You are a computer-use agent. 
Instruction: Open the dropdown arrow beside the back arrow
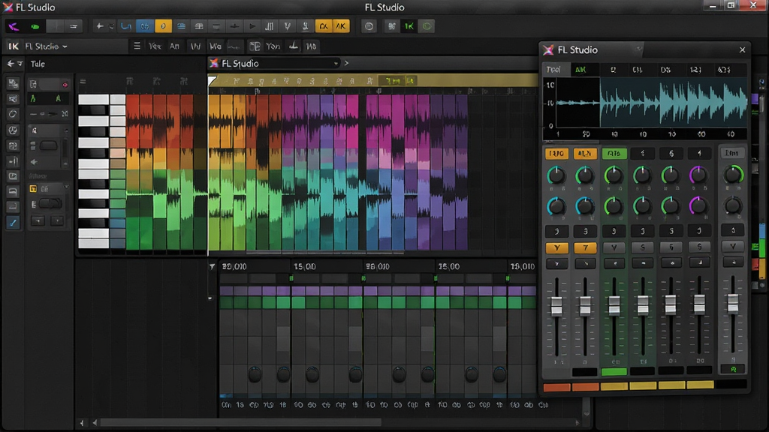pos(20,64)
